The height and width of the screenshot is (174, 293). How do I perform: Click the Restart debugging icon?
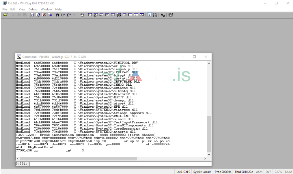[38, 15]
